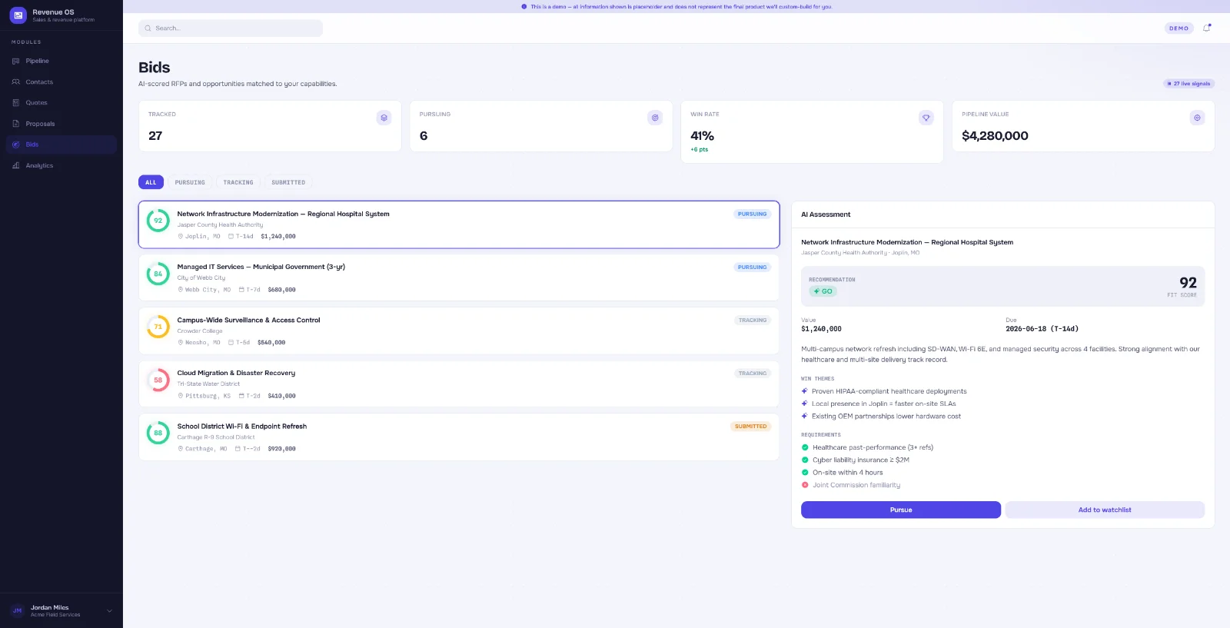Click the score 84 ring
Viewport: 1230px width, 628px height.
[x=158, y=274]
